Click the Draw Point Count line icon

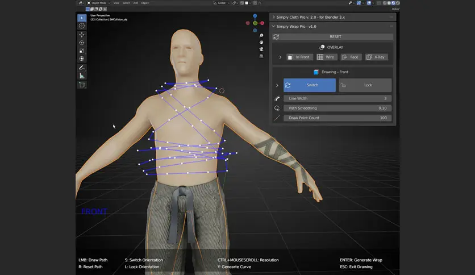277,118
